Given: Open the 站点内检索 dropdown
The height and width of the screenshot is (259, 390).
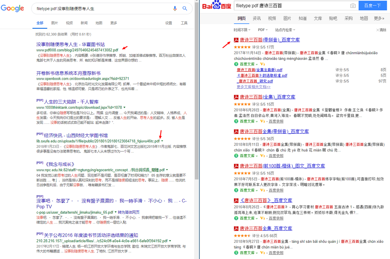Looking at the screenshot, I should pyautogui.click(x=285, y=30).
